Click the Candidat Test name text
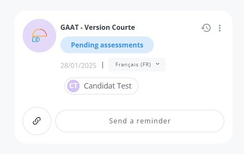This screenshot has width=244, height=154. click(108, 86)
